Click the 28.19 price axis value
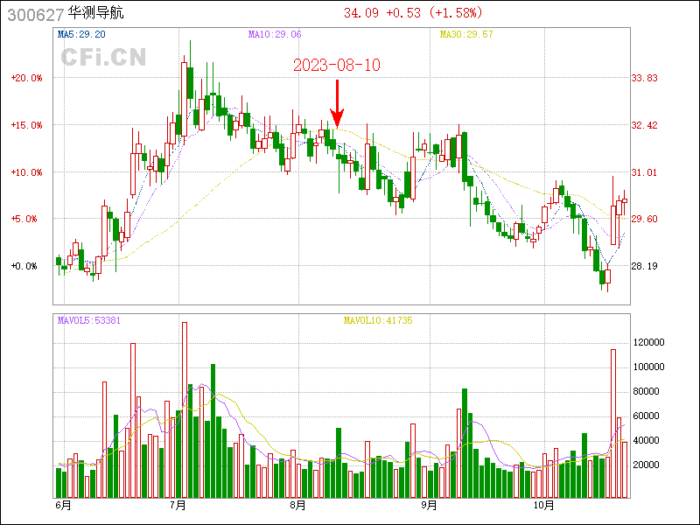This screenshot has height=525, width=700. coord(644,266)
